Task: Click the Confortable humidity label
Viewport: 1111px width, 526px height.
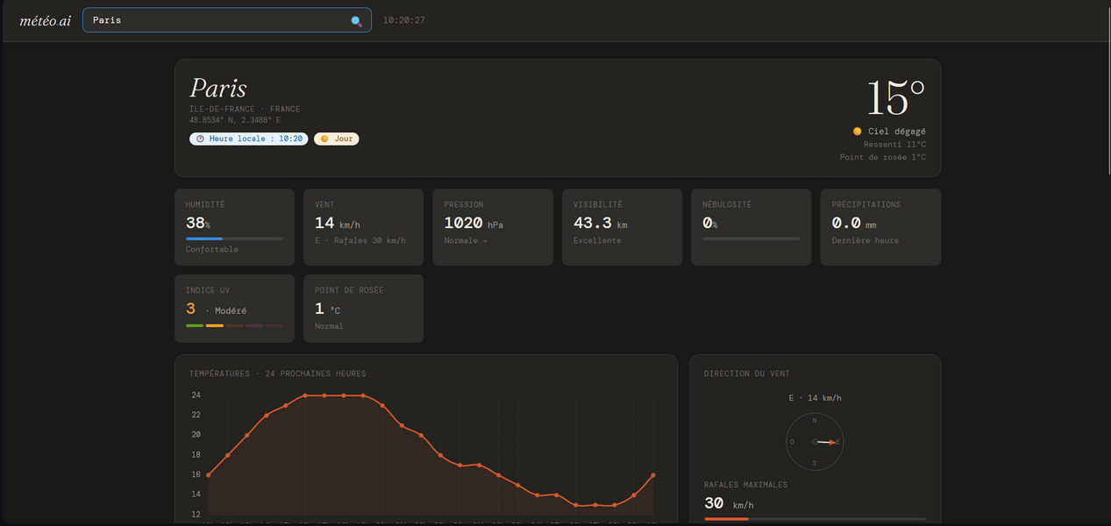Action: [212, 249]
